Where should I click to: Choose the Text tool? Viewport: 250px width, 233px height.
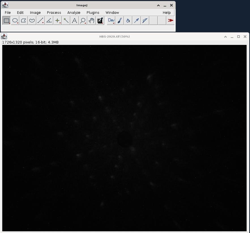point(74,21)
